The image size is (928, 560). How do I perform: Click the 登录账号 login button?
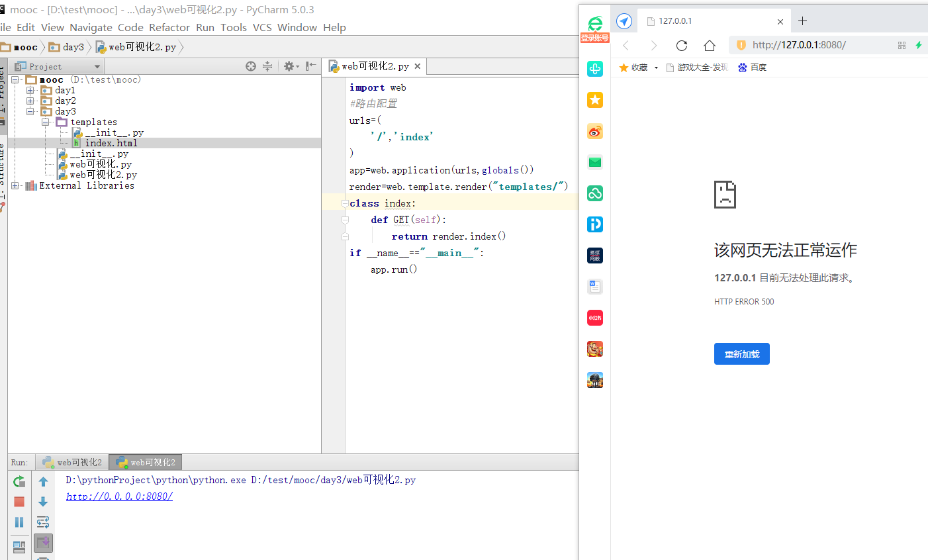click(595, 38)
